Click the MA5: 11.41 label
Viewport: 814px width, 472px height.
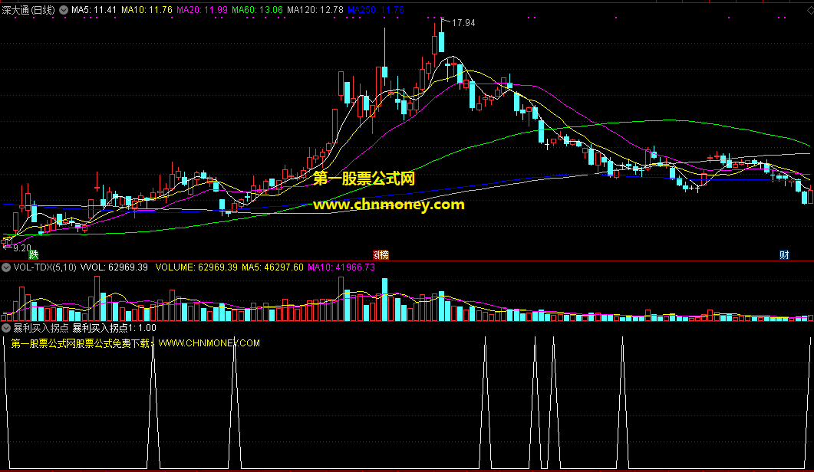94,10
